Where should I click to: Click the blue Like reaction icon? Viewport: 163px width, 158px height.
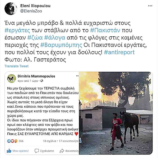click(9, 141)
